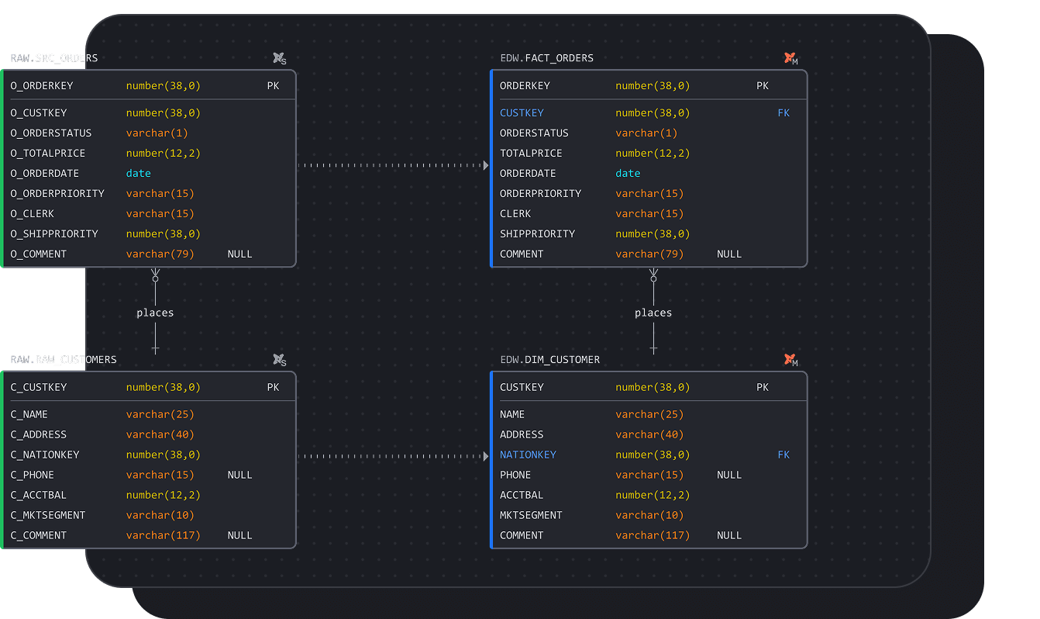This screenshot has height=619, width=1040.
Task: Click the blue NATIONKEY column in DIM_CUSTOMER
Action: point(528,455)
